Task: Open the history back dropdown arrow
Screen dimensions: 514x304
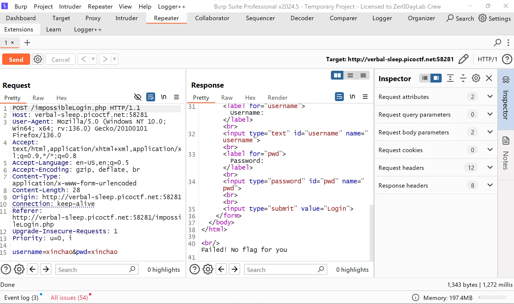Action: 93,59
